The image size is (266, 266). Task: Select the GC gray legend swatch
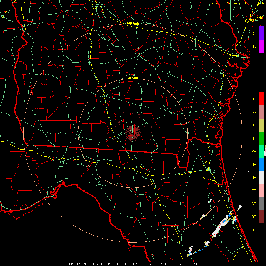coord(261,204)
